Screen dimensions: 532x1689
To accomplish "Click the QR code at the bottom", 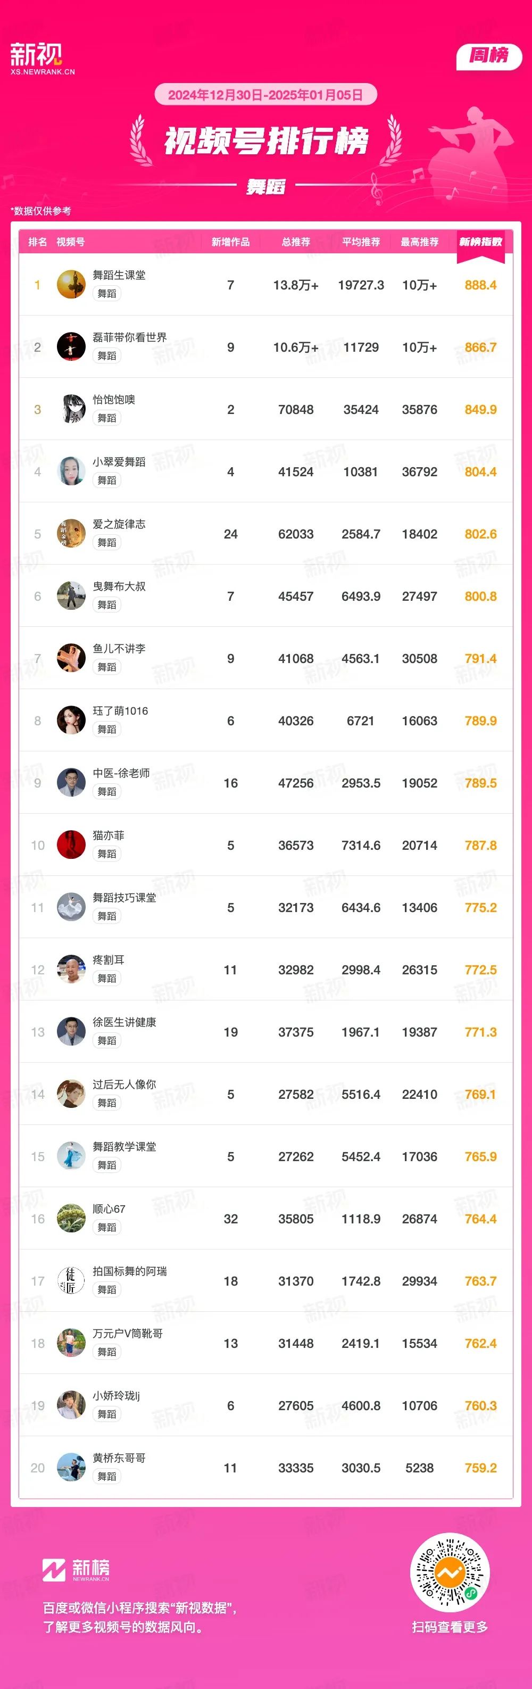I will (x=450, y=1572).
